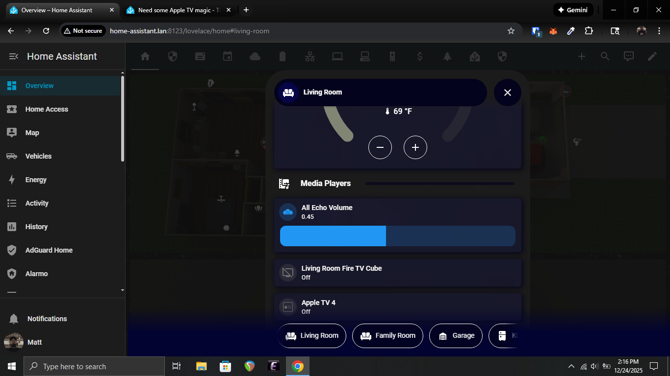
Task: Click the Not secure site info chip
Action: point(83,31)
